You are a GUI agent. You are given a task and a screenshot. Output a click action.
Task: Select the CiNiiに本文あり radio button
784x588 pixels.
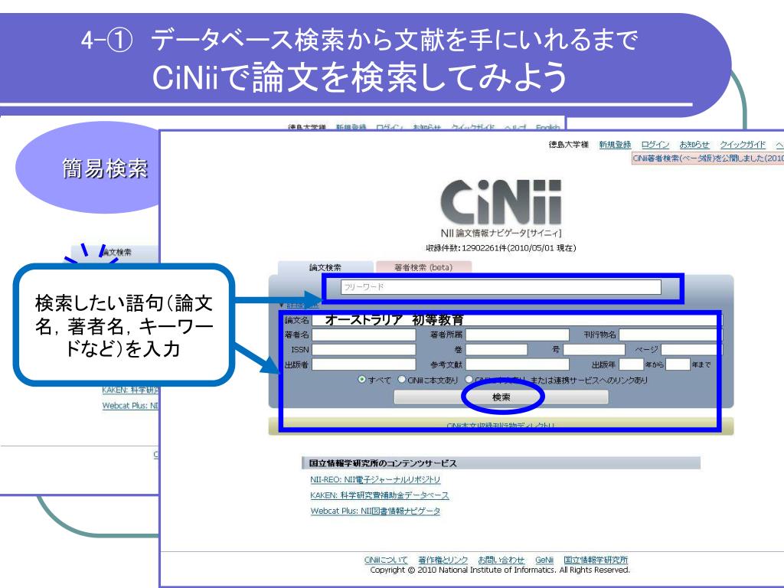tap(401, 380)
